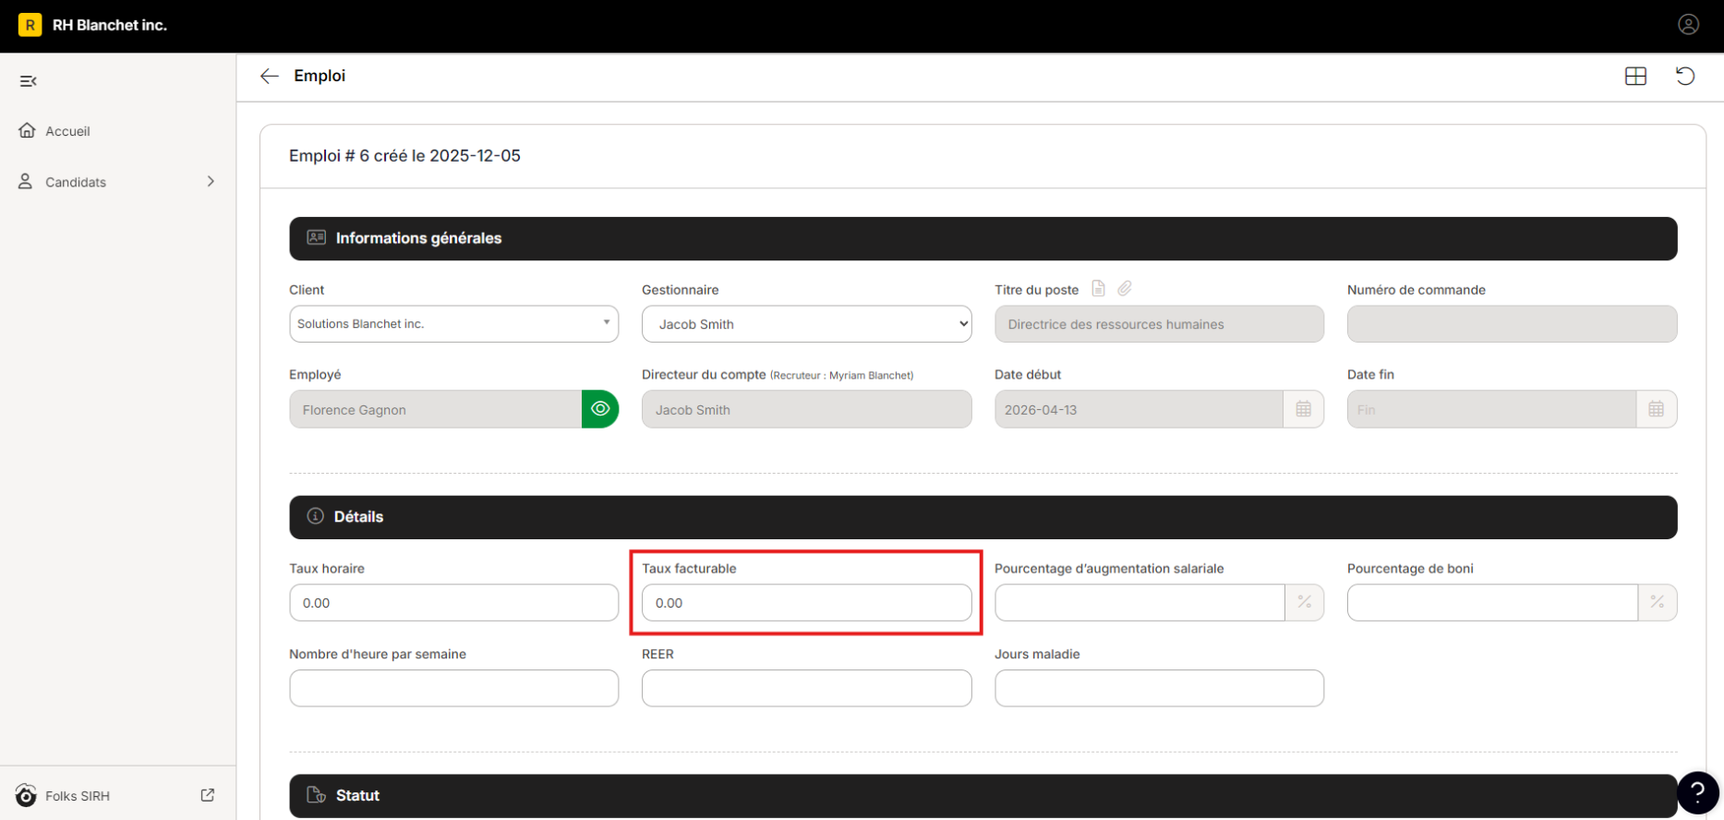
Task: Focus the Pourcentage d'augmentation salariale input
Action: [x=1139, y=602]
